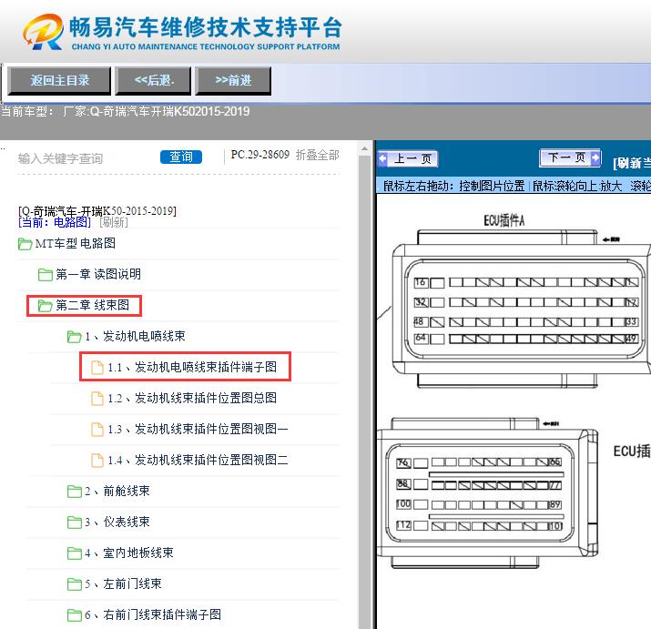
Task: Select the 第二章 线束图 label
Action: pyautogui.click(x=93, y=305)
